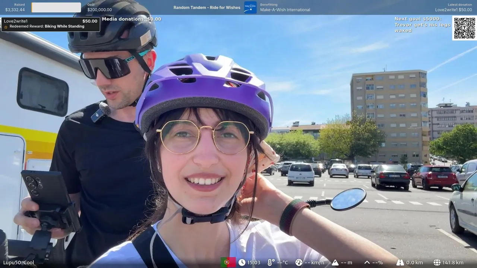The height and width of the screenshot is (268, 477).
Task: Click the Random Tandem - Ride for Wishes title
Action: [207, 7]
